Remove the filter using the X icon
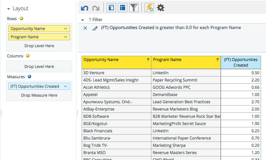266x160 pixels. tap(85, 28)
